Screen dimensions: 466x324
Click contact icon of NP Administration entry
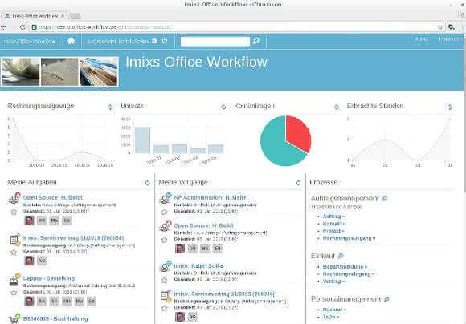click(x=166, y=198)
